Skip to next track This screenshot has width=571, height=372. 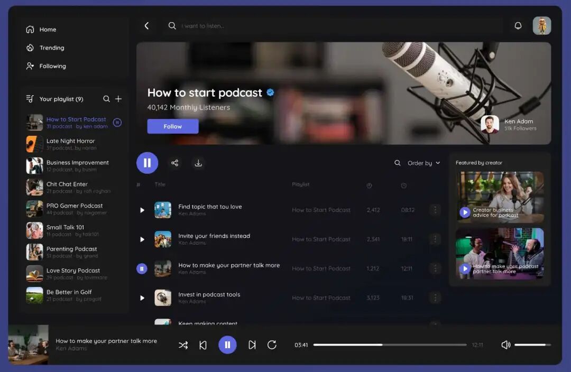coord(252,345)
